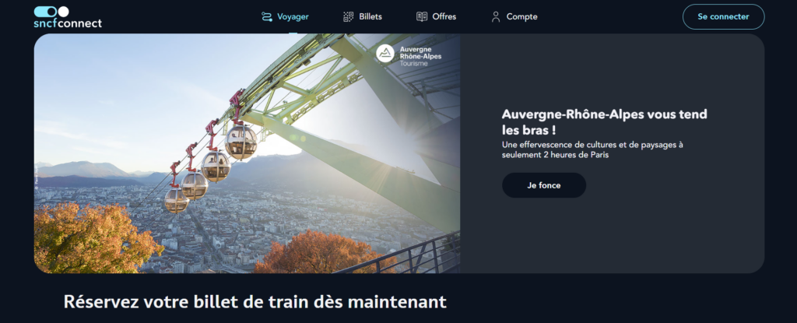Click the Auvergne-Rhône-Alpes vous tend les bras headline

pyautogui.click(x=604, y=122)
